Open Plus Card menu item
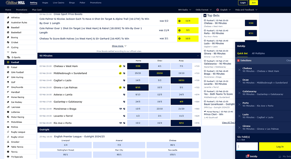Viewport: 291px width, 159px height. click(37, 10)
